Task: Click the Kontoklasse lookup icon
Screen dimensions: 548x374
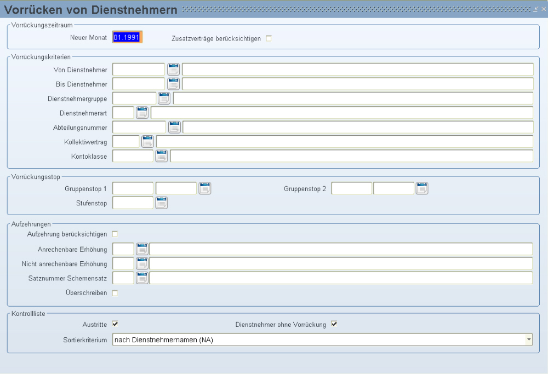Action: (161, 156)
